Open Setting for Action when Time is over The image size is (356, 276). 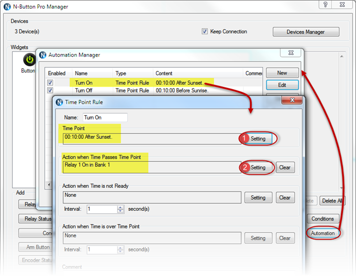[258, 238]
